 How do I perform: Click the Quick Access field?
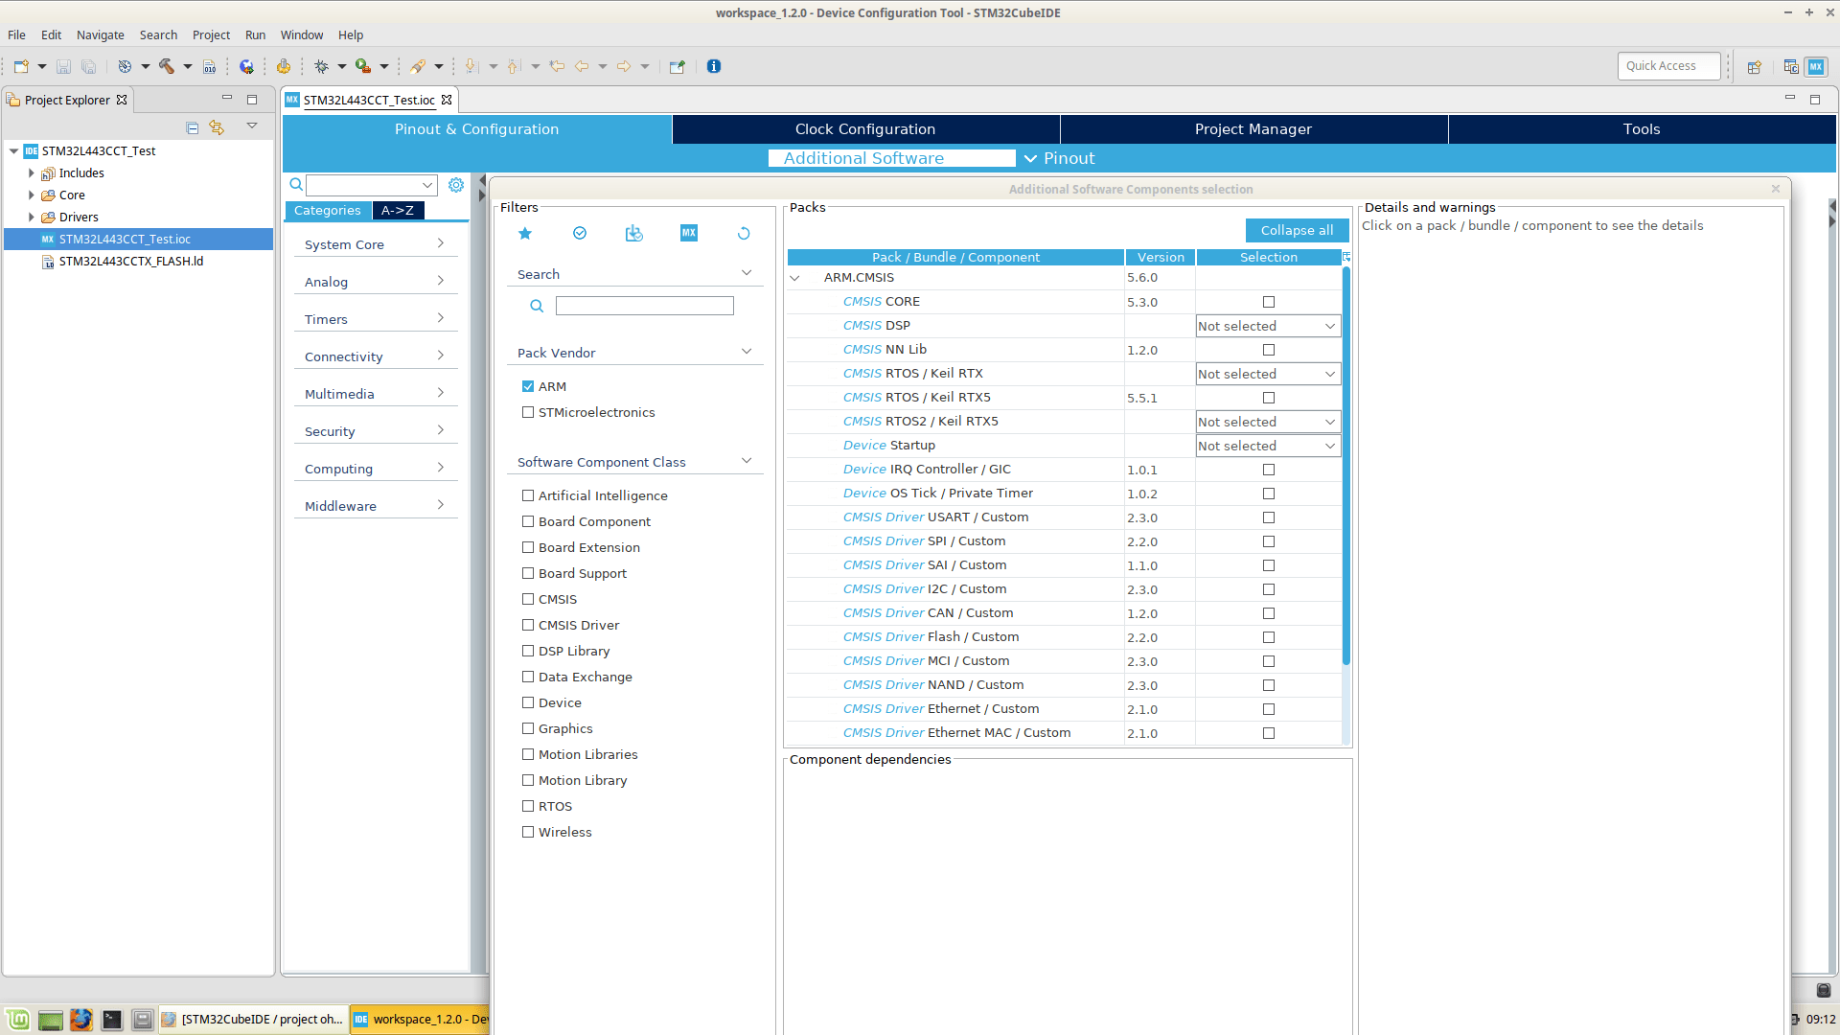pos(1669,66)
